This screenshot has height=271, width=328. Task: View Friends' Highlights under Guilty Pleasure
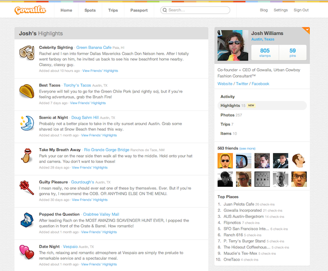(90, 200)
